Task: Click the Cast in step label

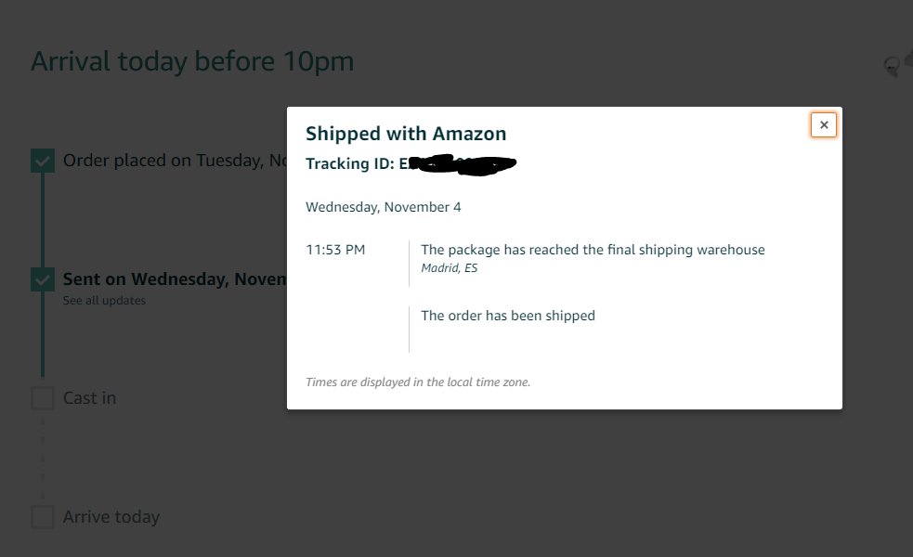Action: click(x=89, y=398)
